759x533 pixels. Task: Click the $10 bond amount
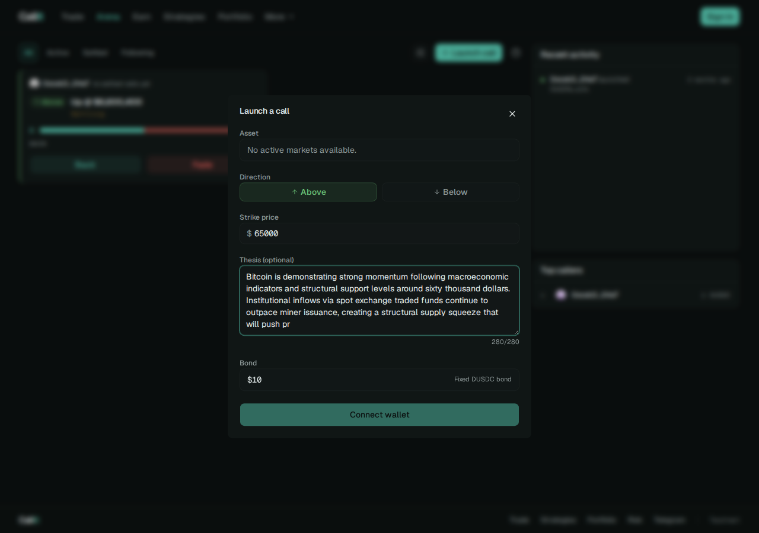click(x=254, y=380)
